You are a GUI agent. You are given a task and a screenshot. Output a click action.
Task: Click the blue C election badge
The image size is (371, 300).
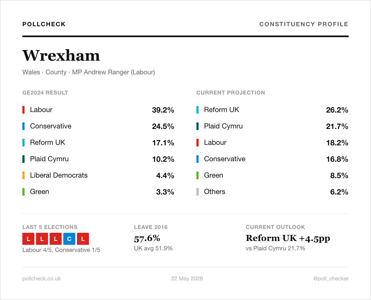69,239
